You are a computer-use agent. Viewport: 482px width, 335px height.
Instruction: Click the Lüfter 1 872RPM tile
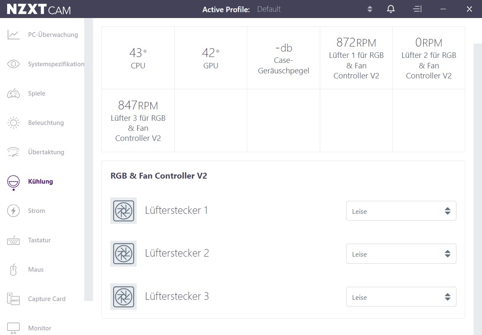click(x=356, y=58)
